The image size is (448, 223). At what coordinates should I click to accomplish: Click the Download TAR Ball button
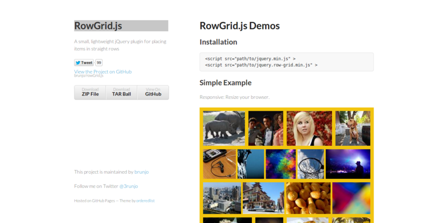click(122, 92)
